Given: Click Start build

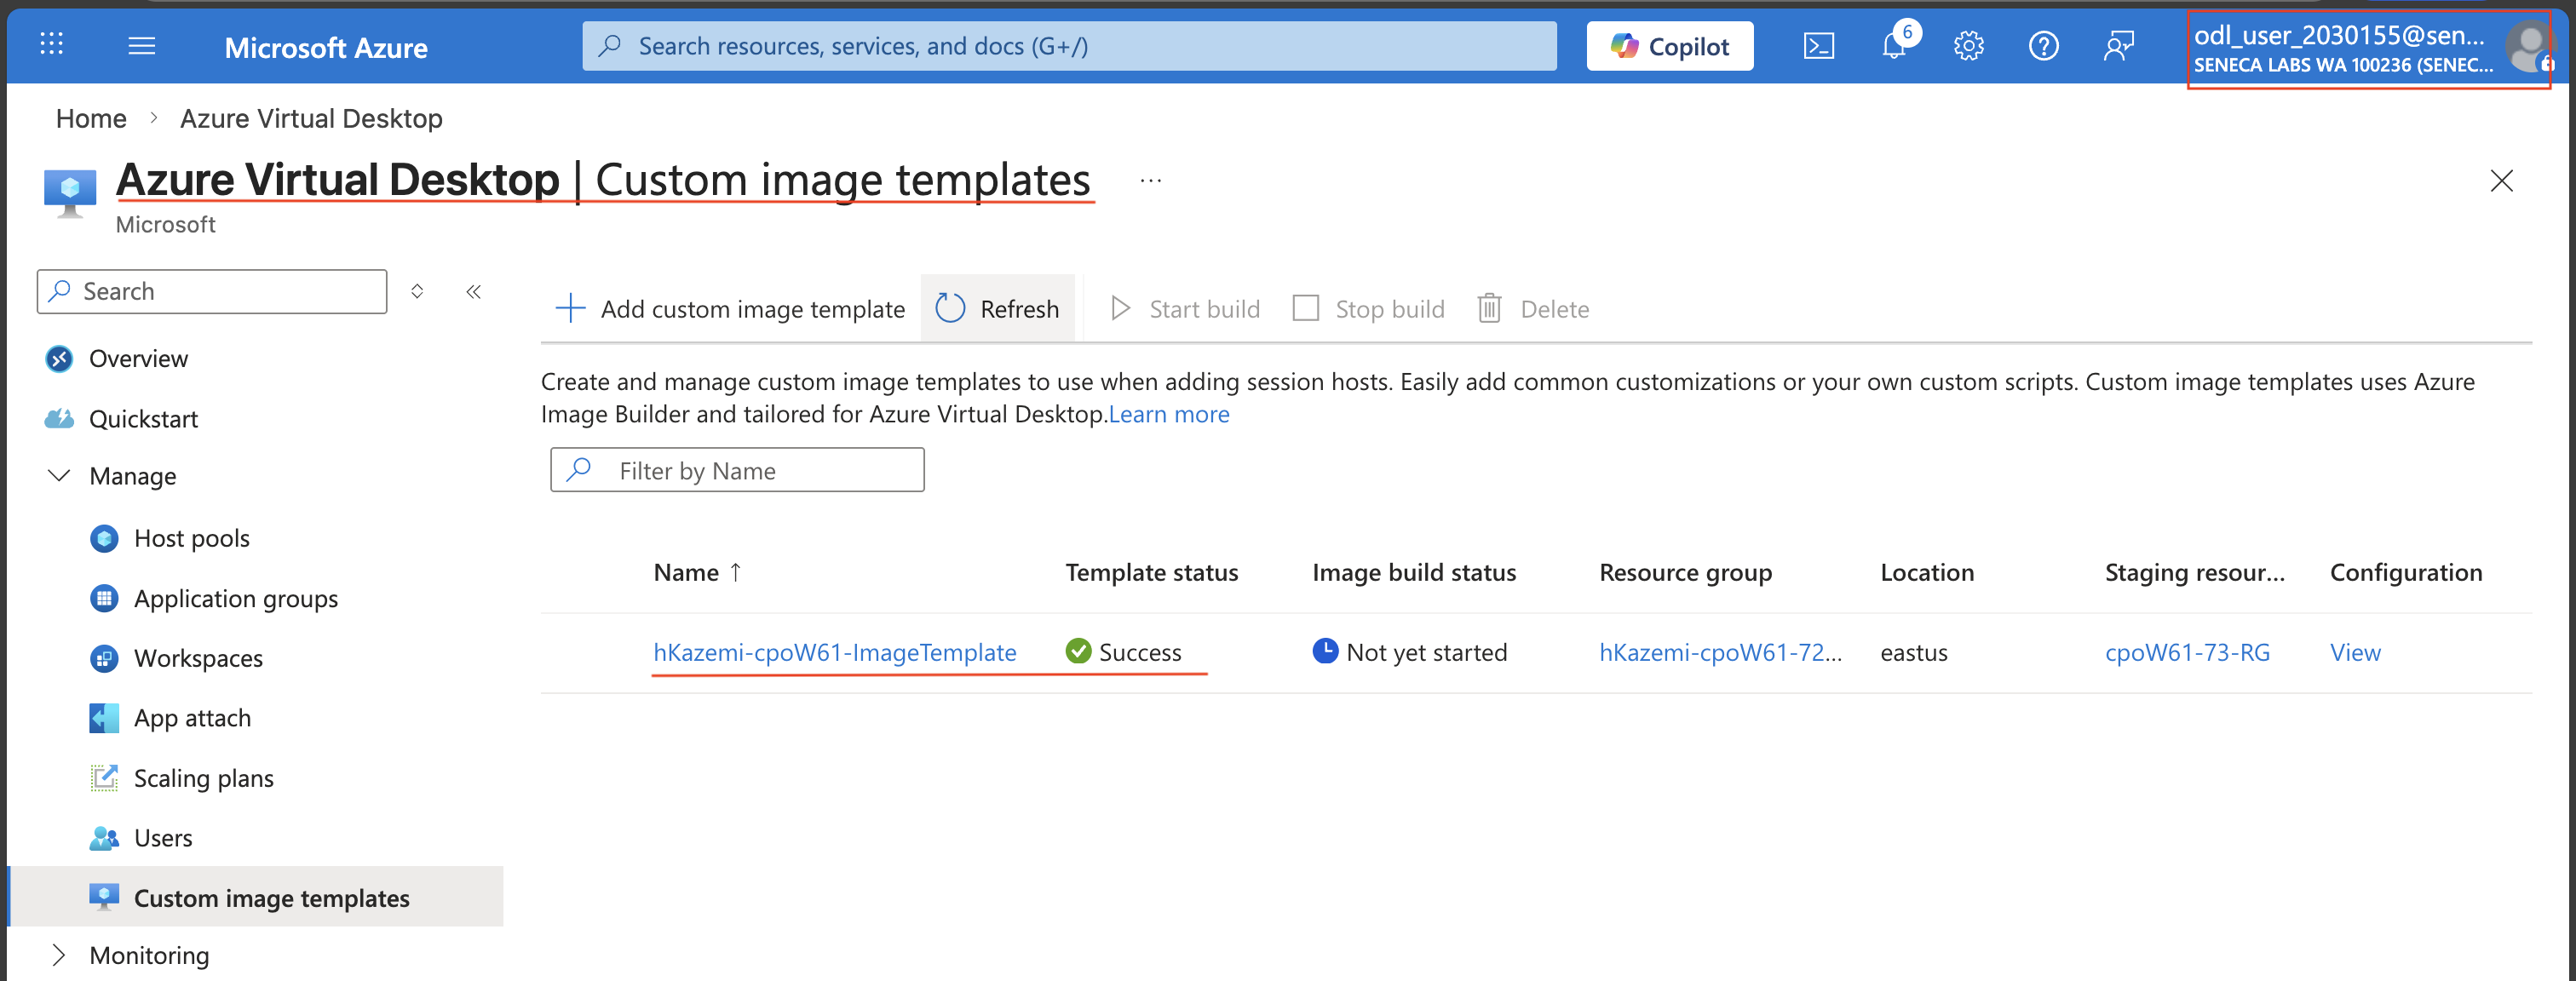Looking at the screenshot, I should [x=1186, y=308].
